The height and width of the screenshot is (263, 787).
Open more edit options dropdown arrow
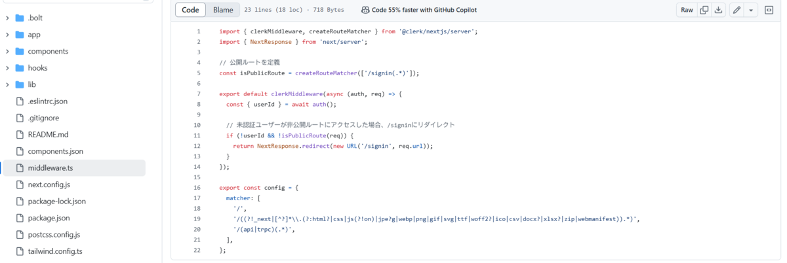751,10
